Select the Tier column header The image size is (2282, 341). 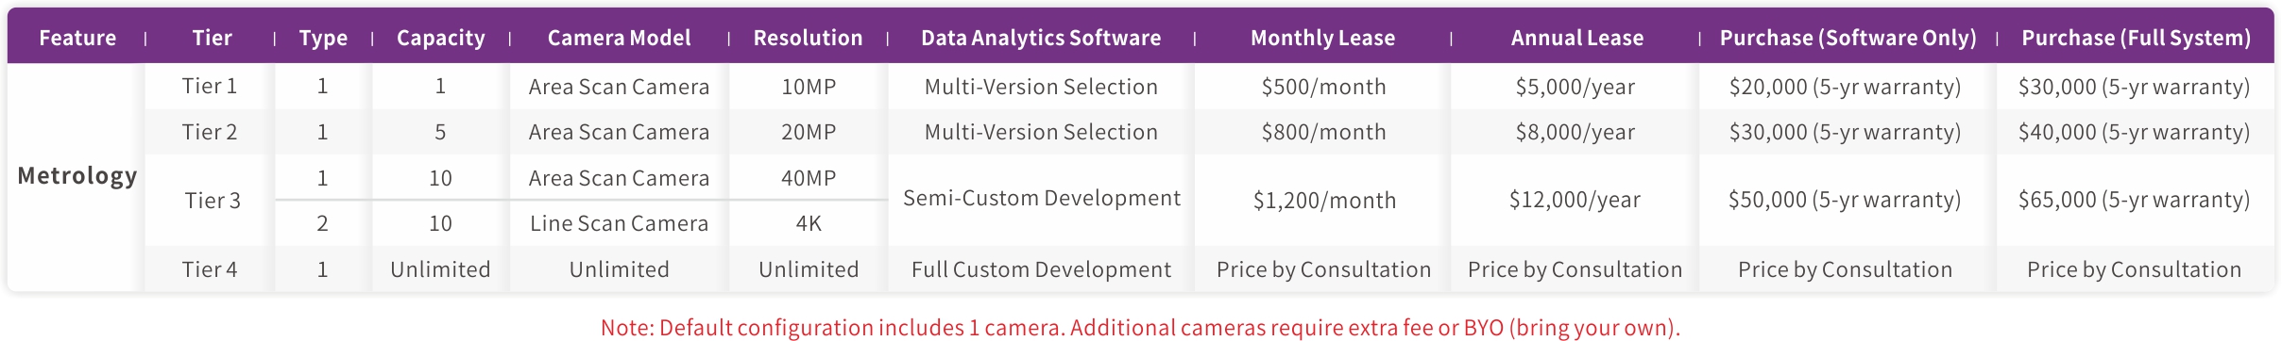tap(212, 38)
